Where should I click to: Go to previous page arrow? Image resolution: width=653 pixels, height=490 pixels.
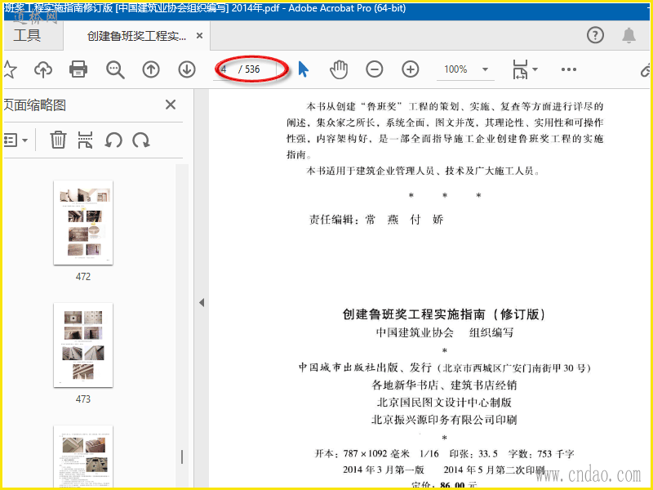[151, 69]
